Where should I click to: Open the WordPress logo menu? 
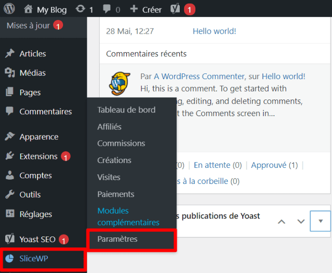pyautogui.click(x=9, y=9)
